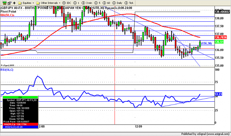Image resolution: width=231 pixels, height=136 pixels.
Task: Click the 136.7836 red MA price marker
Action: [x=221, y=37]
